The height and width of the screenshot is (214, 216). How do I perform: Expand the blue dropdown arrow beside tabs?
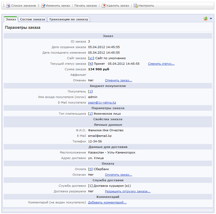coord(211,19)
